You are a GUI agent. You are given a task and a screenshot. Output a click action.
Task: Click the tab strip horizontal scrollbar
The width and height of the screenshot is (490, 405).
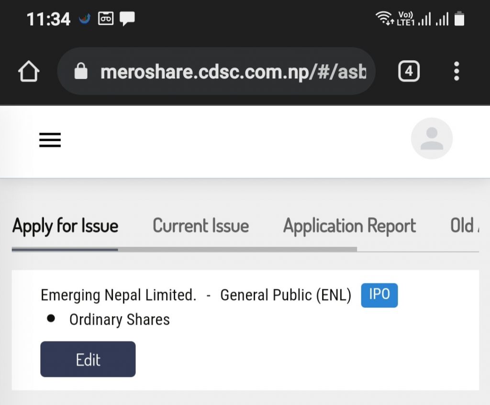(x=184, y=249)
